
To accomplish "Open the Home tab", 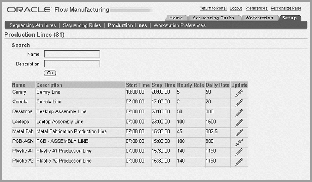I will 176,18.
